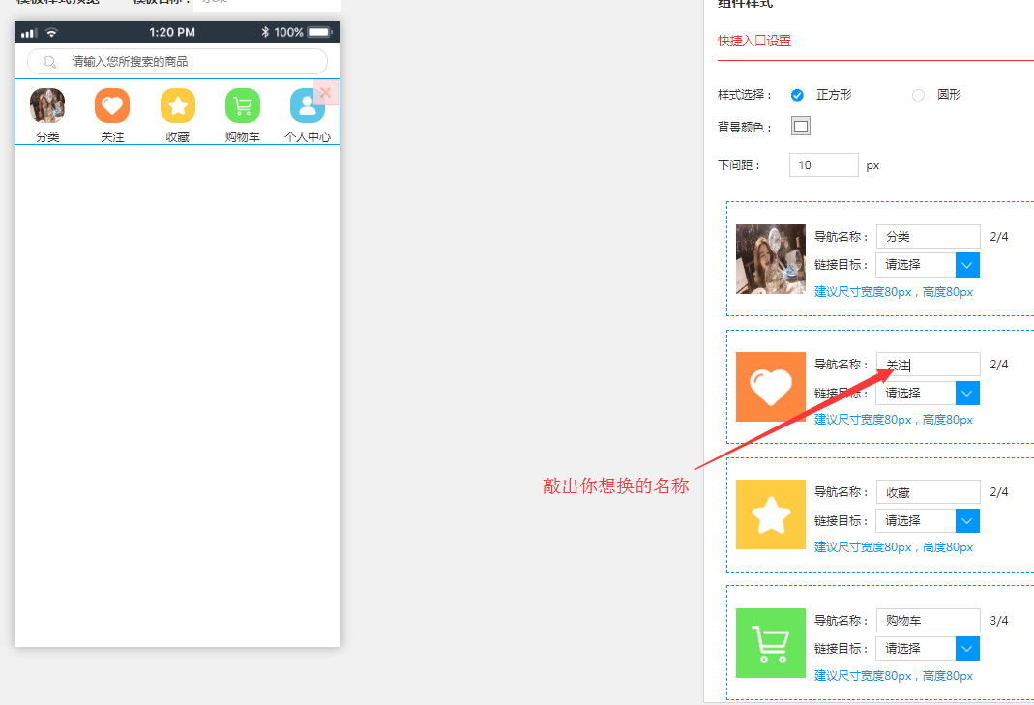Image resolution: width=1034 pixels, height=705 pixels.
Task: Click the 下间距 pixel input field
Action: click(823, 165)
